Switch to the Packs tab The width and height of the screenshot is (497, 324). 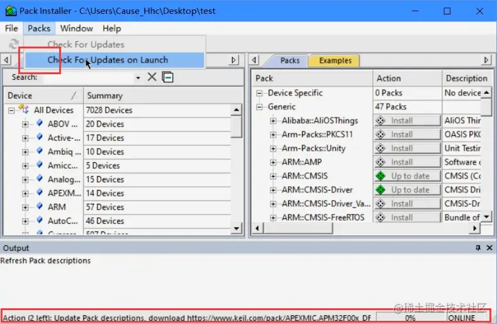pyautogui.click(x=289, y=60)
